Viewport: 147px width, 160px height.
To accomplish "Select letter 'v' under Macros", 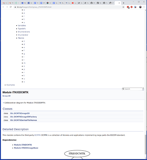I will (x=24, y=82).
